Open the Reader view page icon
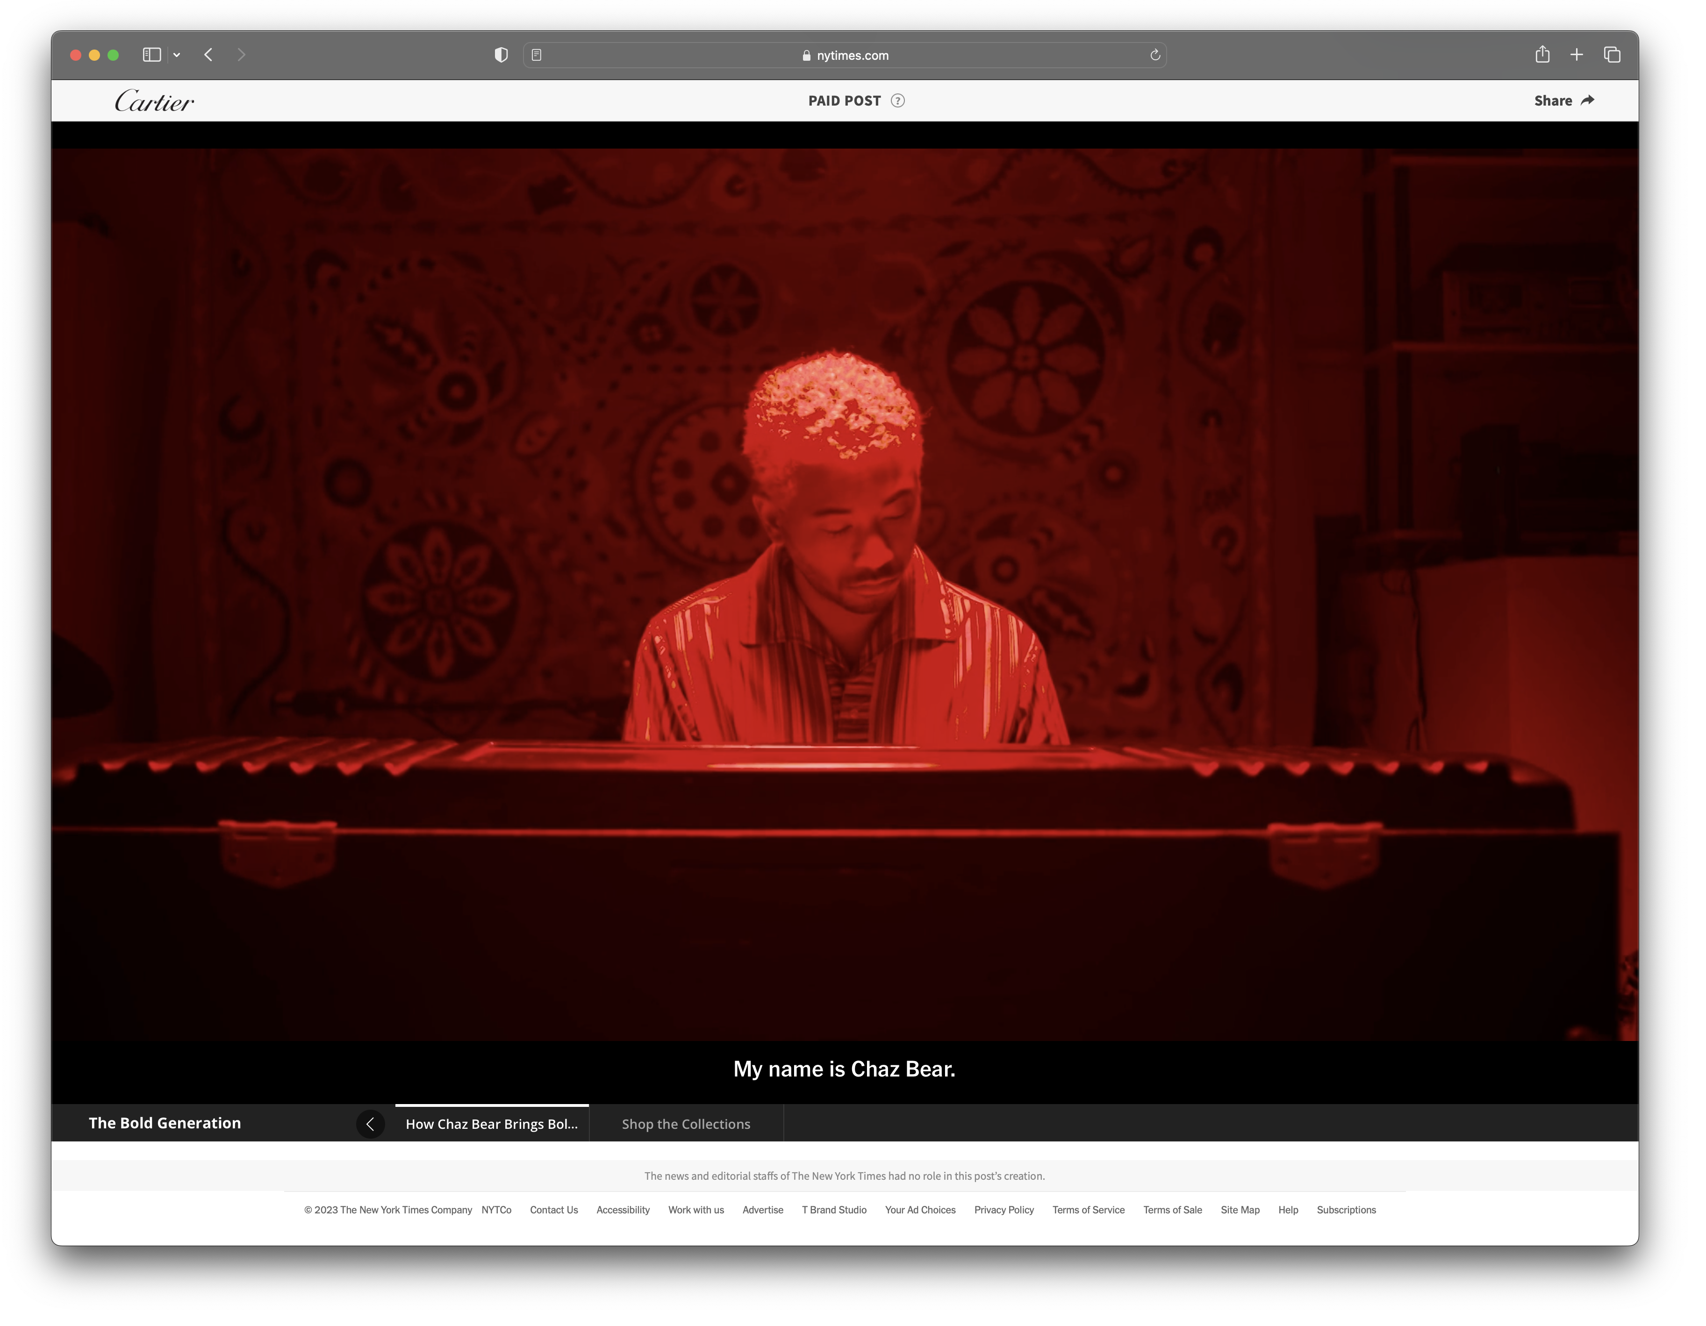Screen dimensions: 1706x1326 coord(537,55)
